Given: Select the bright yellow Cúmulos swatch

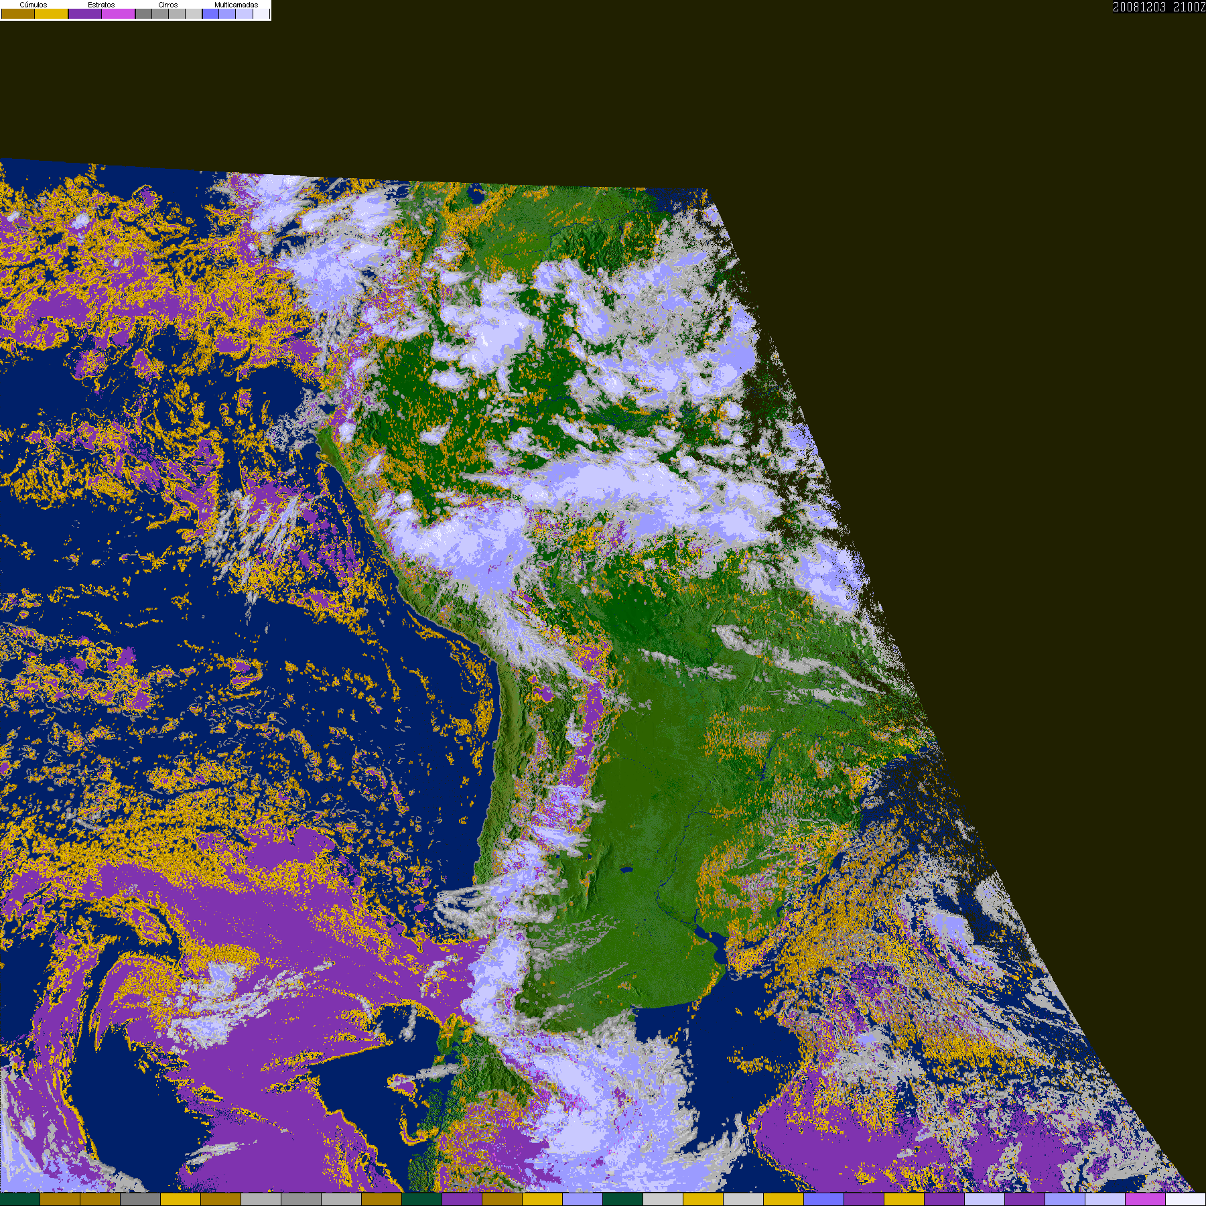Looking at the screenshot, I should tap(52, 13).
